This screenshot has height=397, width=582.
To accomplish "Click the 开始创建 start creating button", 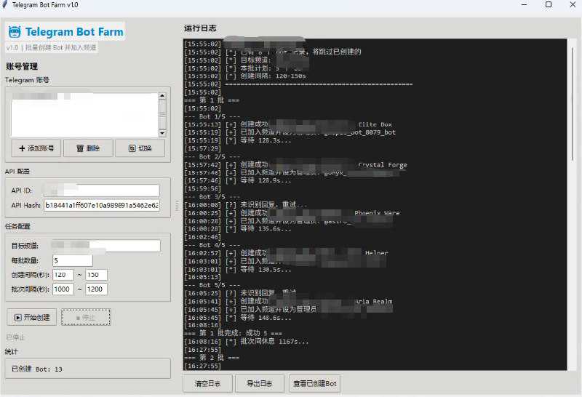I will click(32, 317).
